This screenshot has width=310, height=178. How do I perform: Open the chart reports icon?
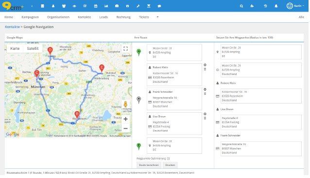(x=106, y=6)
